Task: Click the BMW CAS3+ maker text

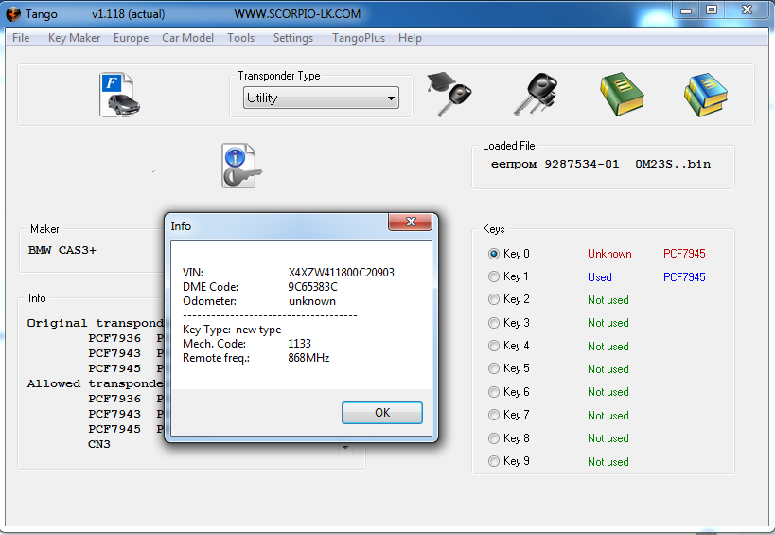Action: tap(62, 250)
